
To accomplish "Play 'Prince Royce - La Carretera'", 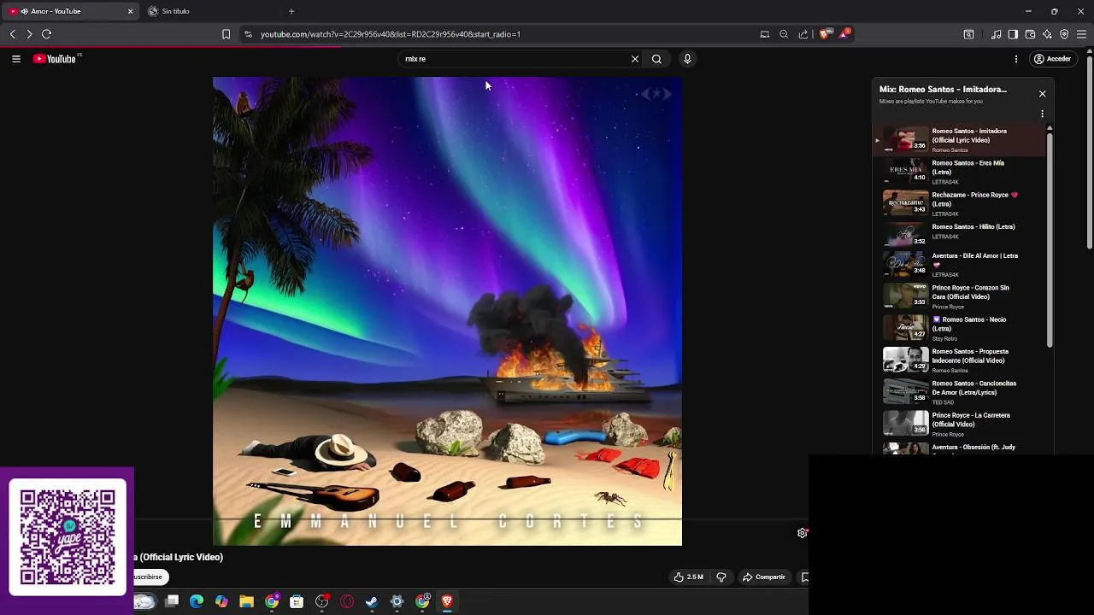I will tap(959, 424).
